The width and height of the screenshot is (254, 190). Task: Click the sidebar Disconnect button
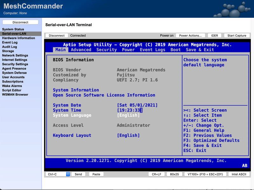[20, 22]
